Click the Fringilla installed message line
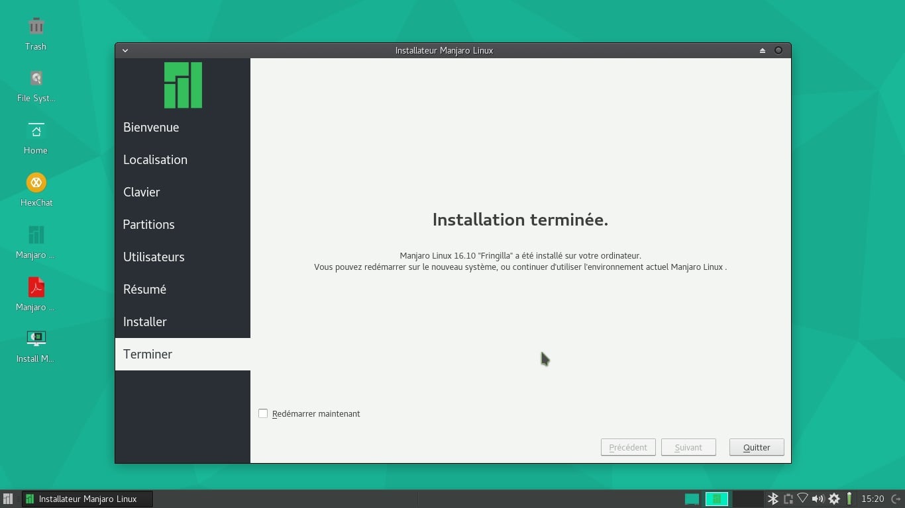Image resolution: width=905 pixels, height=508 pixels. [520, 255]
